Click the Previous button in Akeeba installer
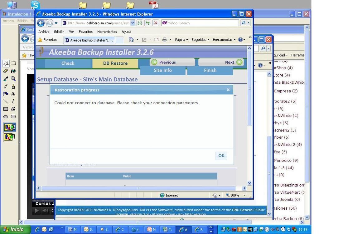Viewport: 343px width, 234px height. 172,62
